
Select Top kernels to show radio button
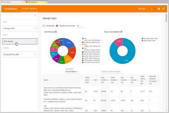57,26
